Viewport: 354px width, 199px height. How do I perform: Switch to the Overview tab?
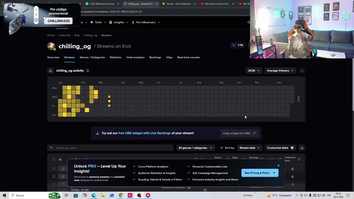click(x=53, y=57)
